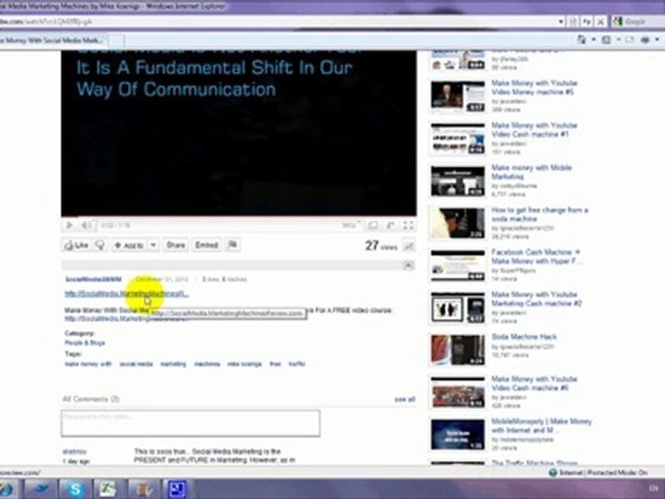Click the browser refresh button
665x499 pixels.
pos(587,21)
